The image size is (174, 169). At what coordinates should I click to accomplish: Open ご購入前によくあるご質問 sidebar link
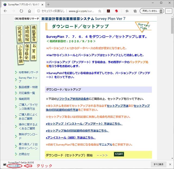pos(28,117)
